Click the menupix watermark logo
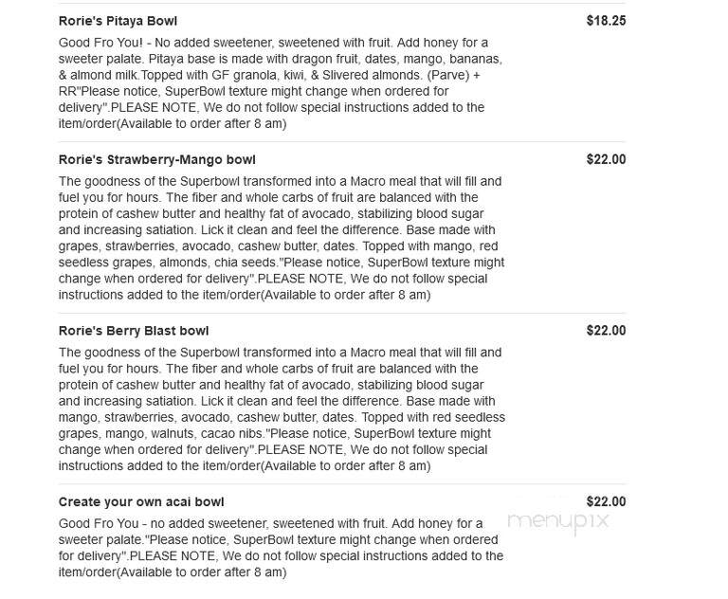The height and width of the screenshot is (599, 728). coord(558,522)
